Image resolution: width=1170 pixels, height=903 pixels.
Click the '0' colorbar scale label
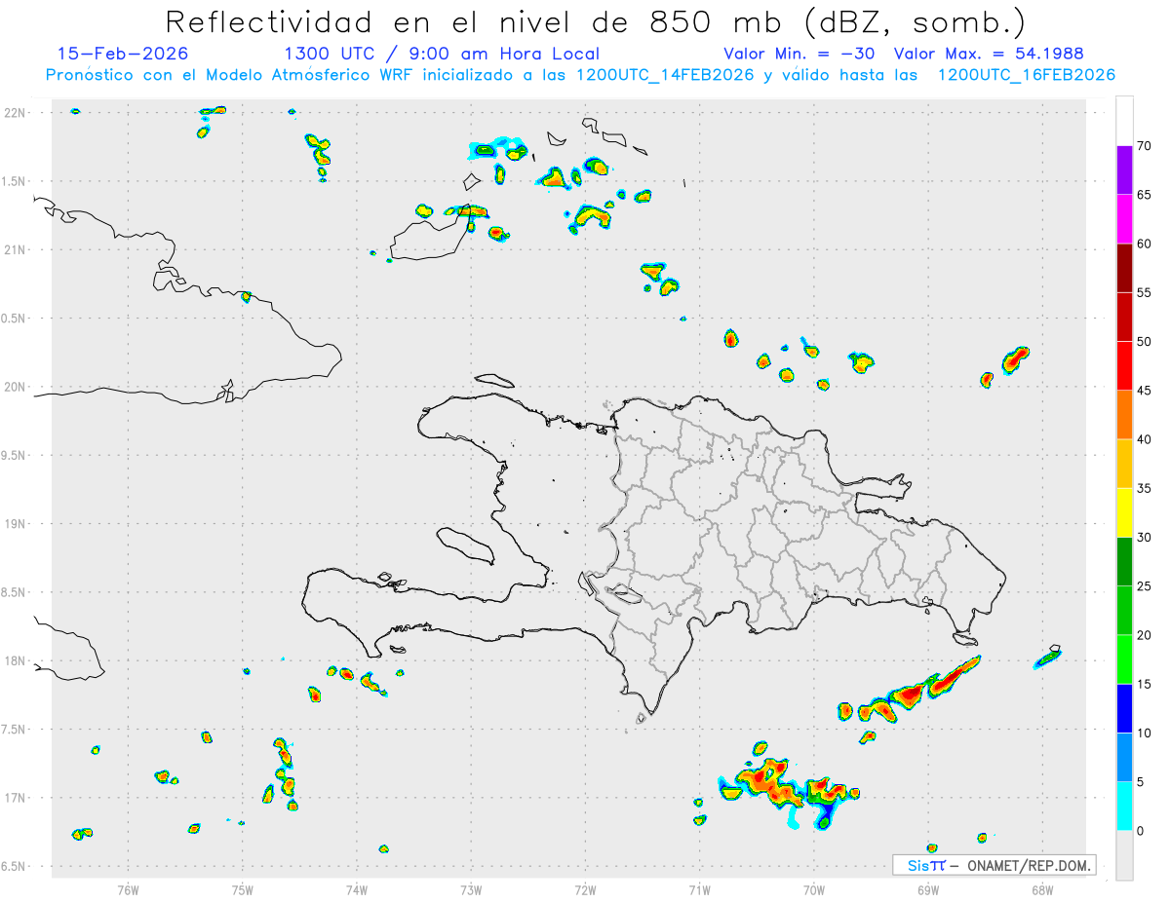point(1140,831)
